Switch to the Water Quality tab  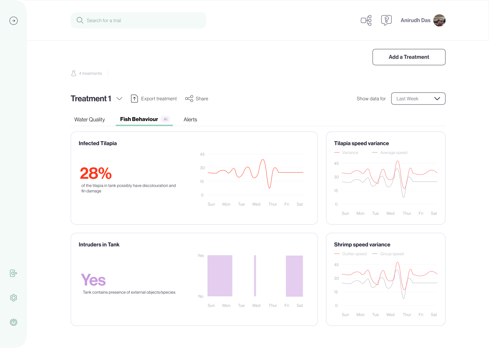[x=89, y=120]
